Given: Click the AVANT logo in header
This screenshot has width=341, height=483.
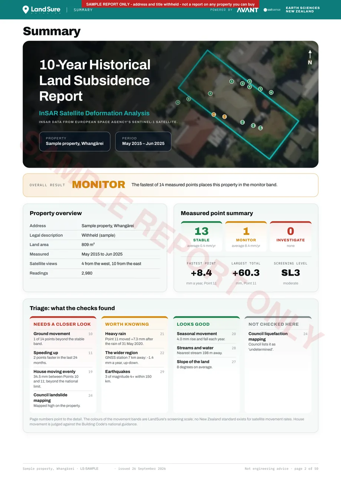Looking at the screenshot, I should coord(248,10).
